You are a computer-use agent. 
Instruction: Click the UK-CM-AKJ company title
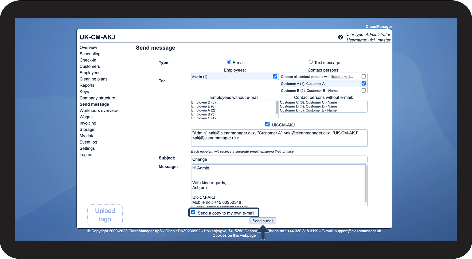point(97,37)
